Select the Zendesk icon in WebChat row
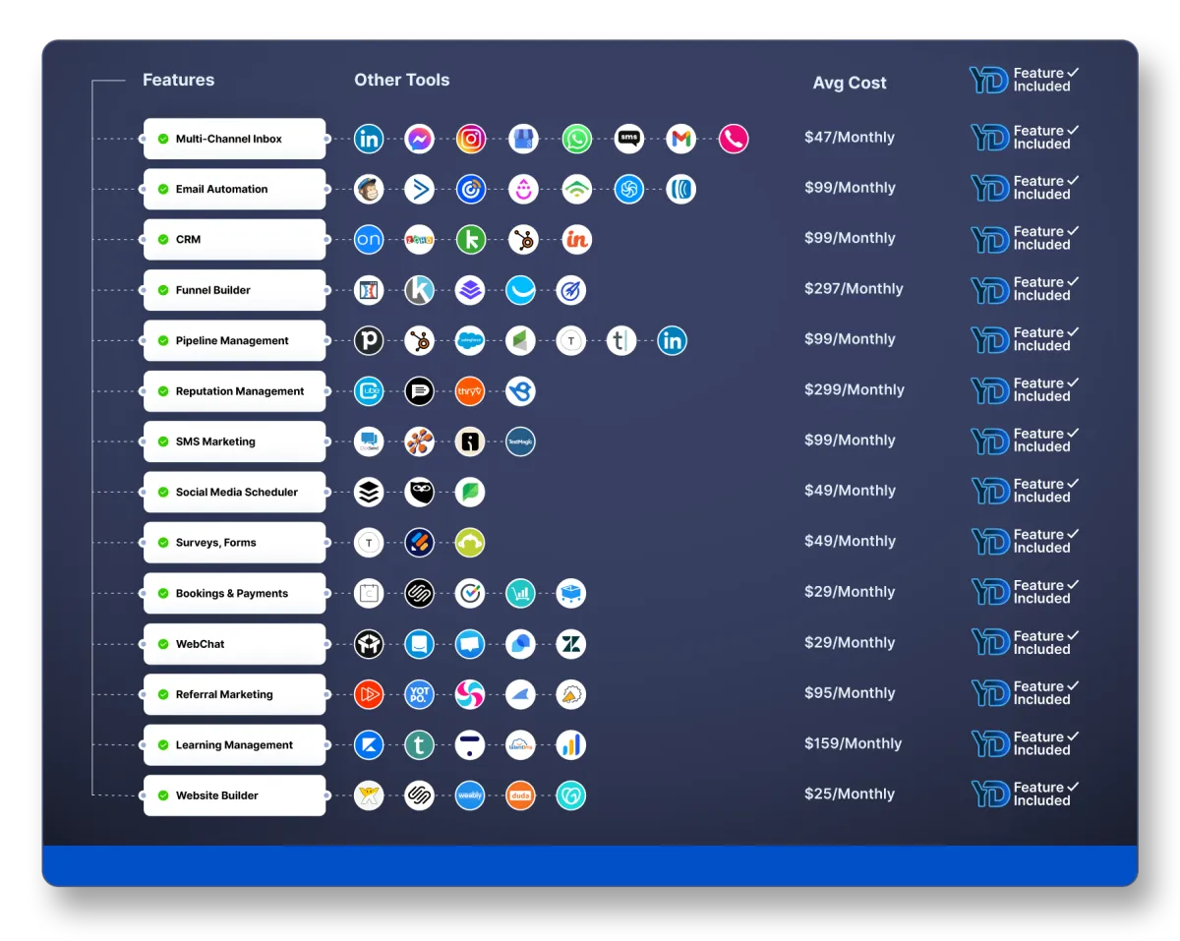The width and height of the screenshot is (1180, 941). coord(571,644)
